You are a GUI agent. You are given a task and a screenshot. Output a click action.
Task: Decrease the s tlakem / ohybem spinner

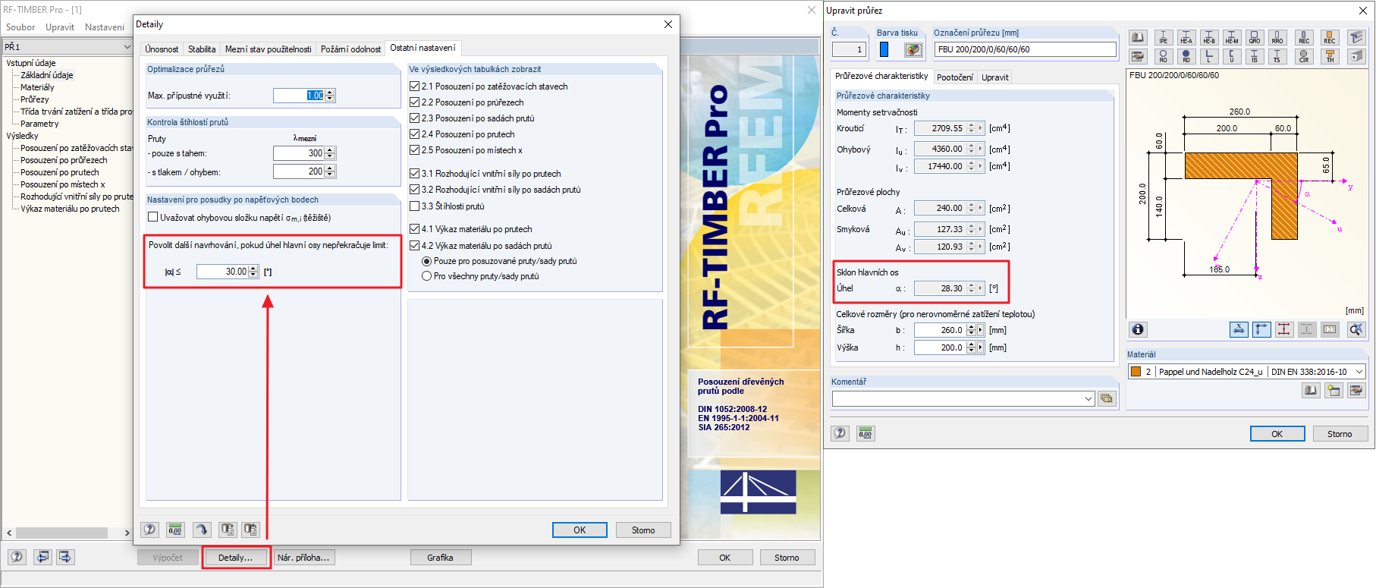pos(330,175)
